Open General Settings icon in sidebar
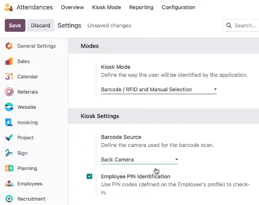The height and width of the screenshot is (205, 259). tap(9, 46)
